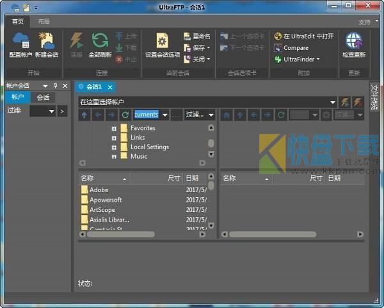Viewport: 384px width, 308px height.
Task: Click the 新建会话 new session icon
Action: coord(47,41)
